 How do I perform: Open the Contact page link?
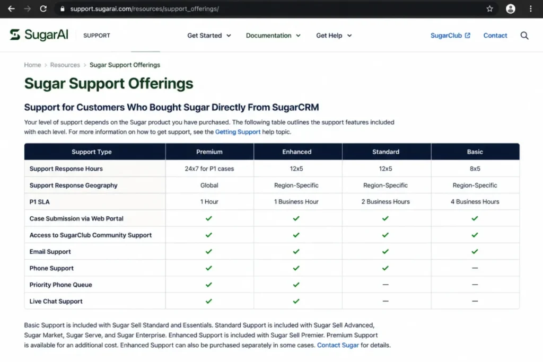[x=495, y=36]
